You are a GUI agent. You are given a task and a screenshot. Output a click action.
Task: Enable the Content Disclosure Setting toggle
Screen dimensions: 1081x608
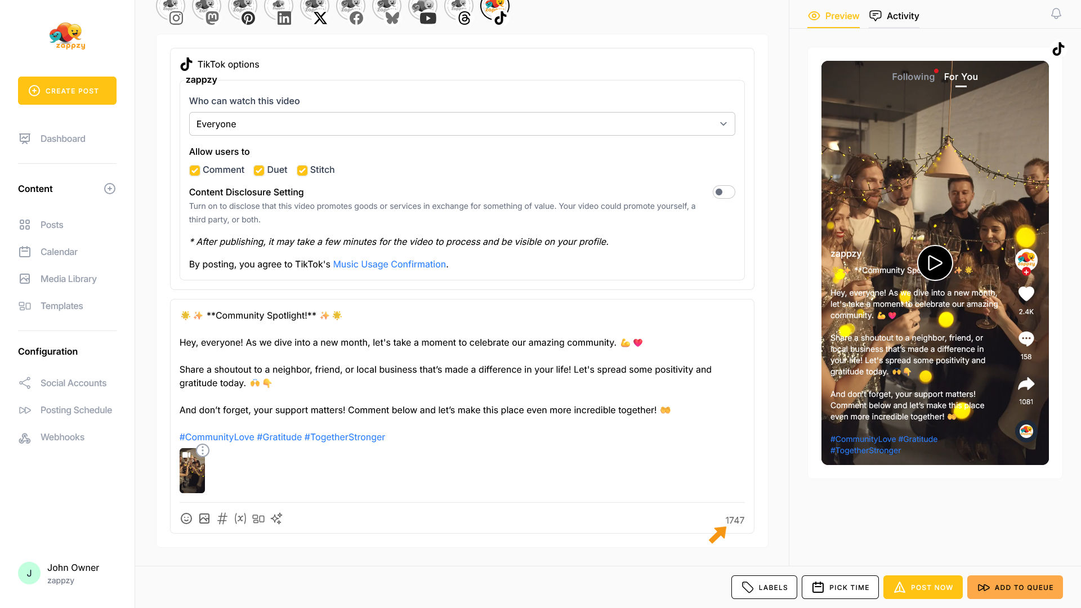click(723, 192)
